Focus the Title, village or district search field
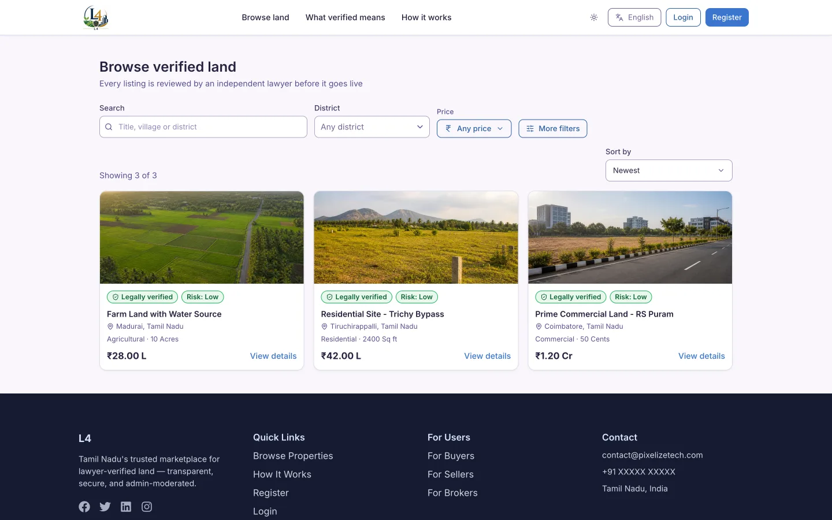832x520 pixels. 203,127
